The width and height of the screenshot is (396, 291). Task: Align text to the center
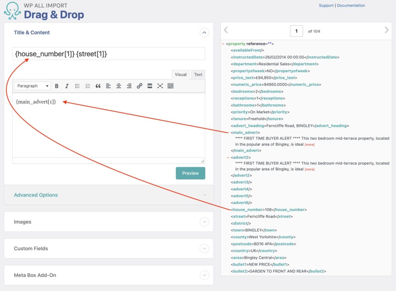click(x=119, y=86)
